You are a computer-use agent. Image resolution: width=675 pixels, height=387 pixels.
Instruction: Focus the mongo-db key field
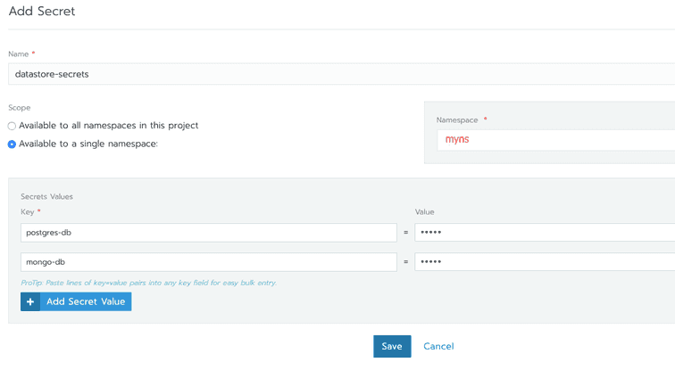tap(209, 262)
